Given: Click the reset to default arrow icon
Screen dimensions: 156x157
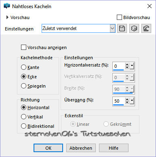Looking at the screenshot, I should click(146, 28).
